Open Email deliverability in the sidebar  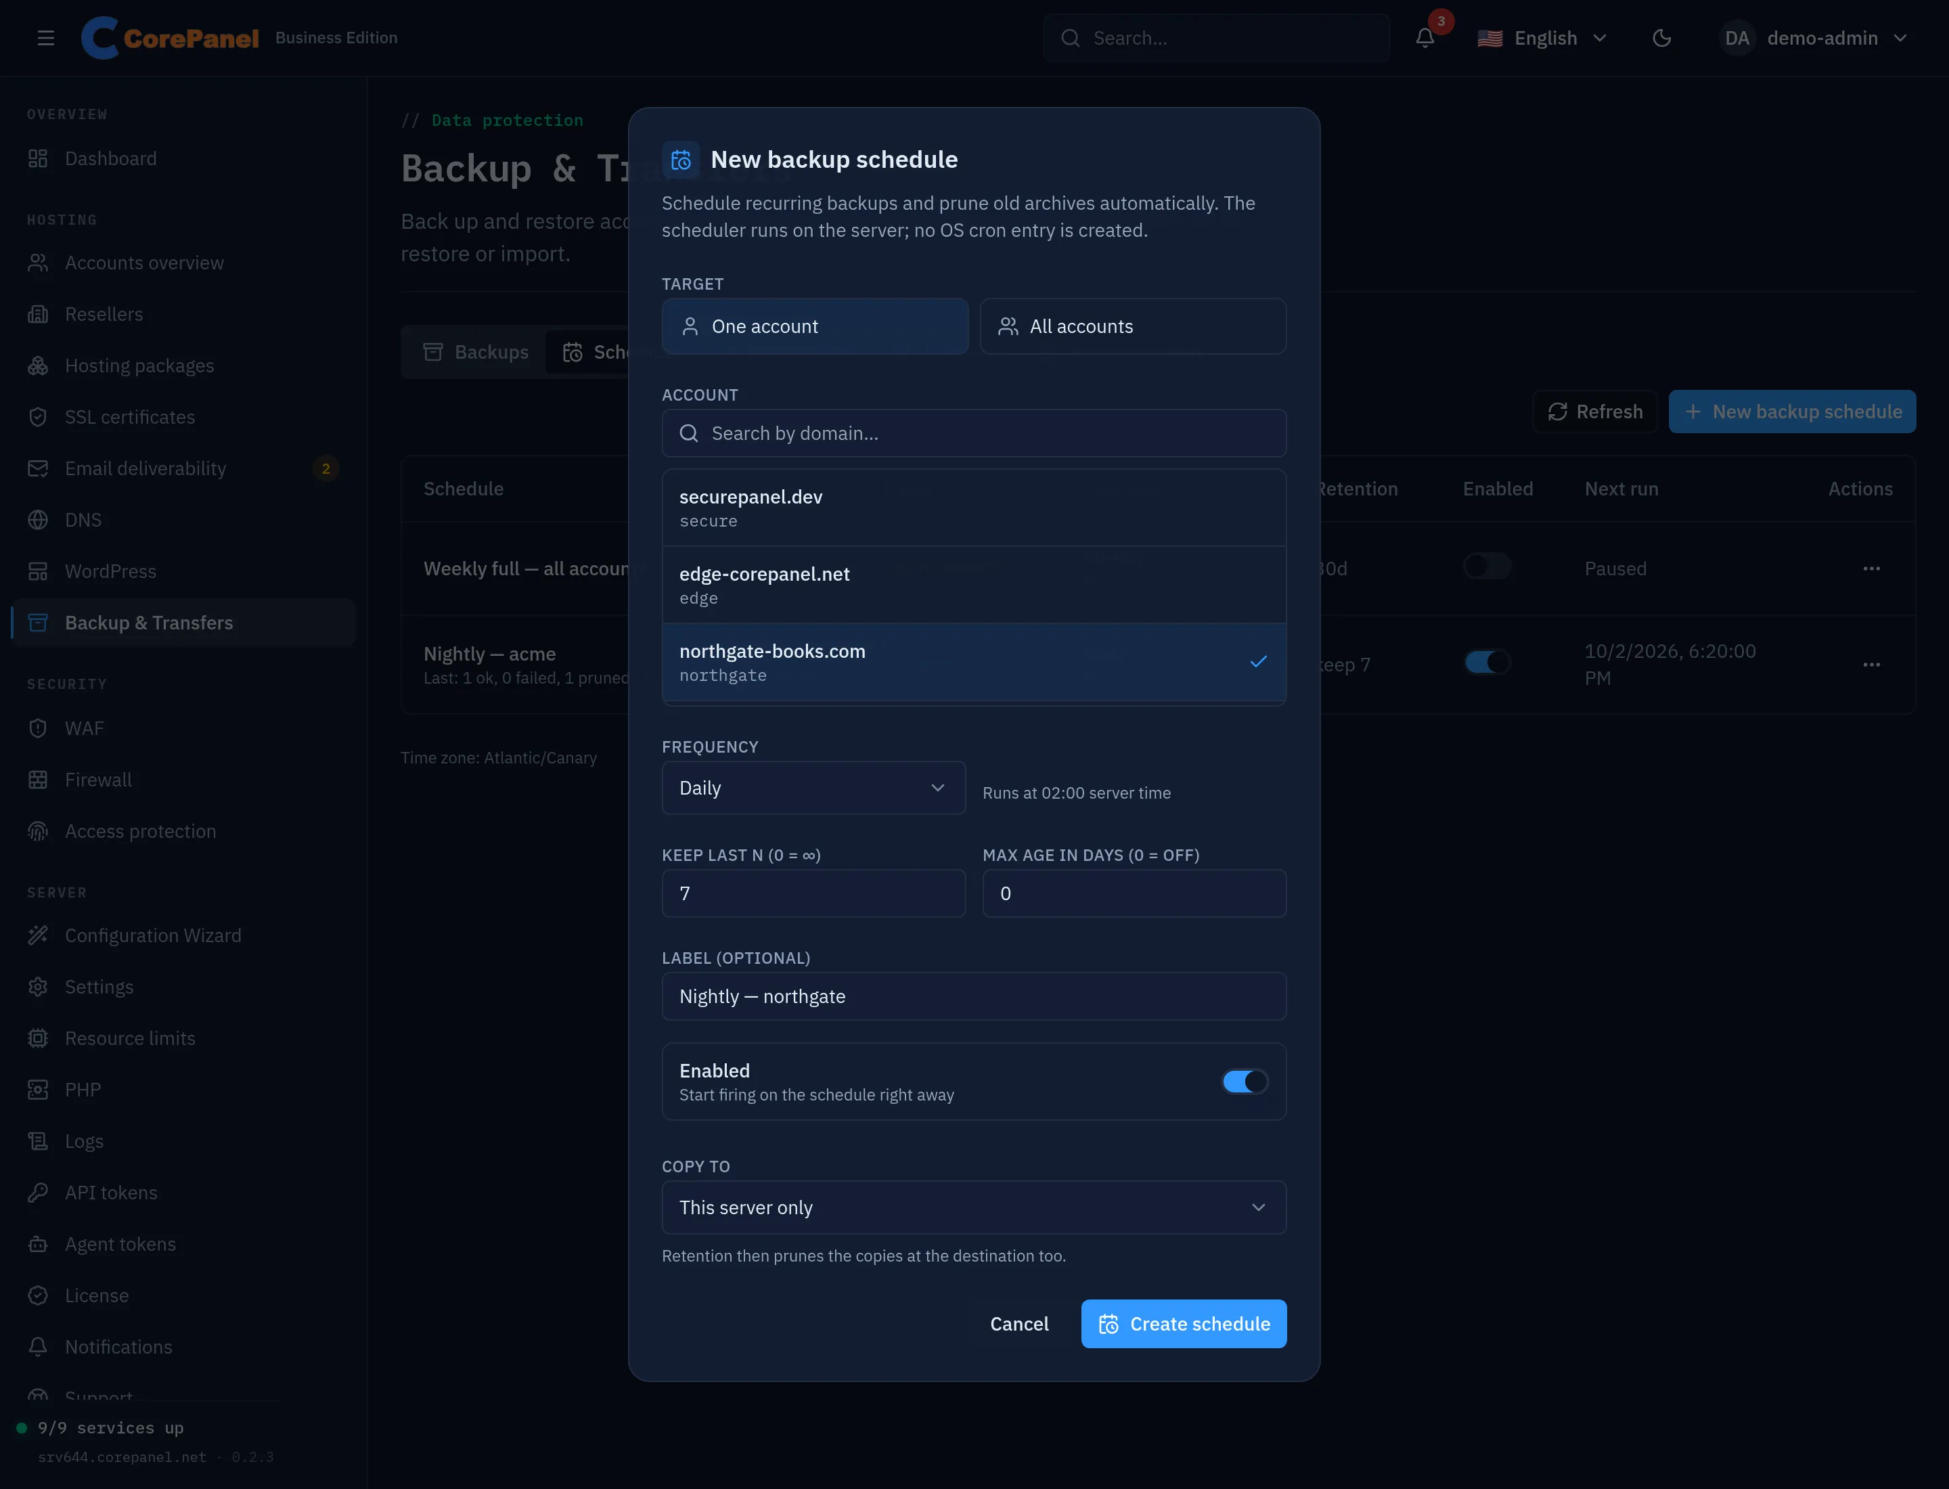click(183, 468)
